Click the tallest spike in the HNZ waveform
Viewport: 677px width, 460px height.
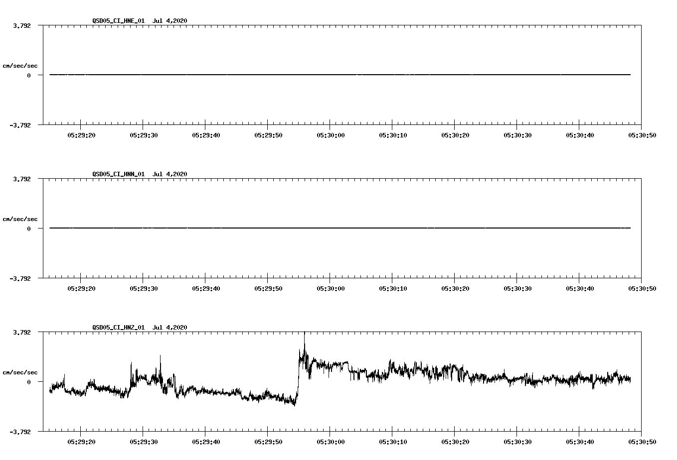click(x=304, y=344)
